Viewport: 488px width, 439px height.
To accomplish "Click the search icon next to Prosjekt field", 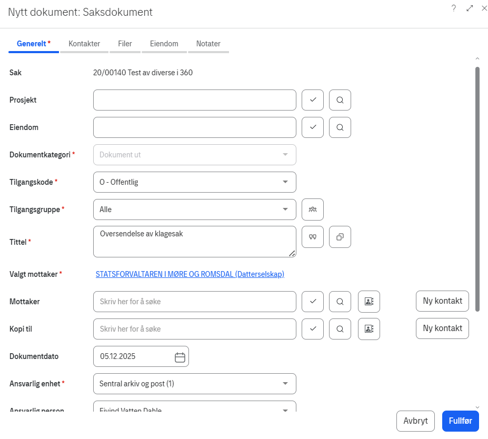I will coord(340,100).
